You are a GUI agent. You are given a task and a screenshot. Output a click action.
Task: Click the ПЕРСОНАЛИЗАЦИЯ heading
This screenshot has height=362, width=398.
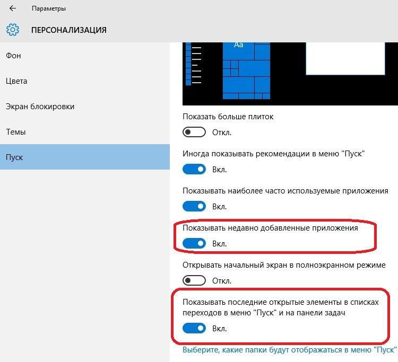point(69,30)
